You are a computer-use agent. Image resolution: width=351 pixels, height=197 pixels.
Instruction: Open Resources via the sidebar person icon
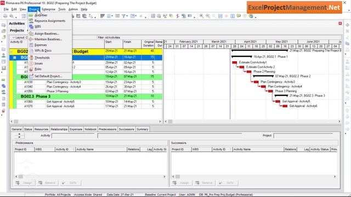click(3, 55)
